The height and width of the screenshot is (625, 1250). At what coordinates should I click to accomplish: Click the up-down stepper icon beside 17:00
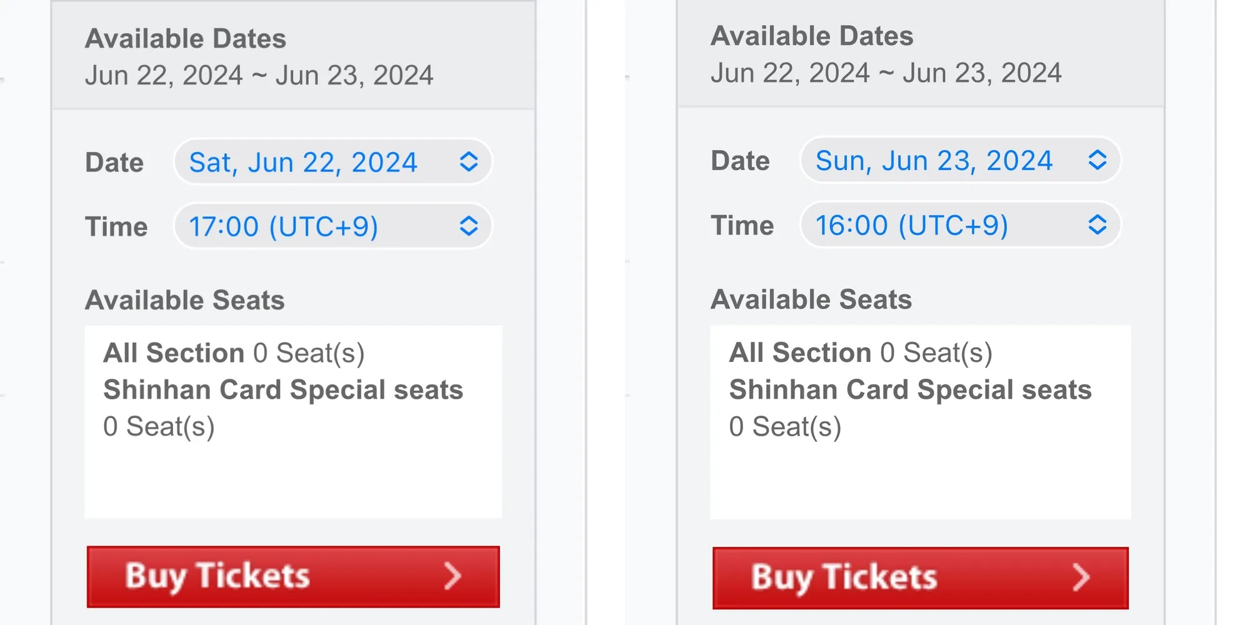[470, 226]
